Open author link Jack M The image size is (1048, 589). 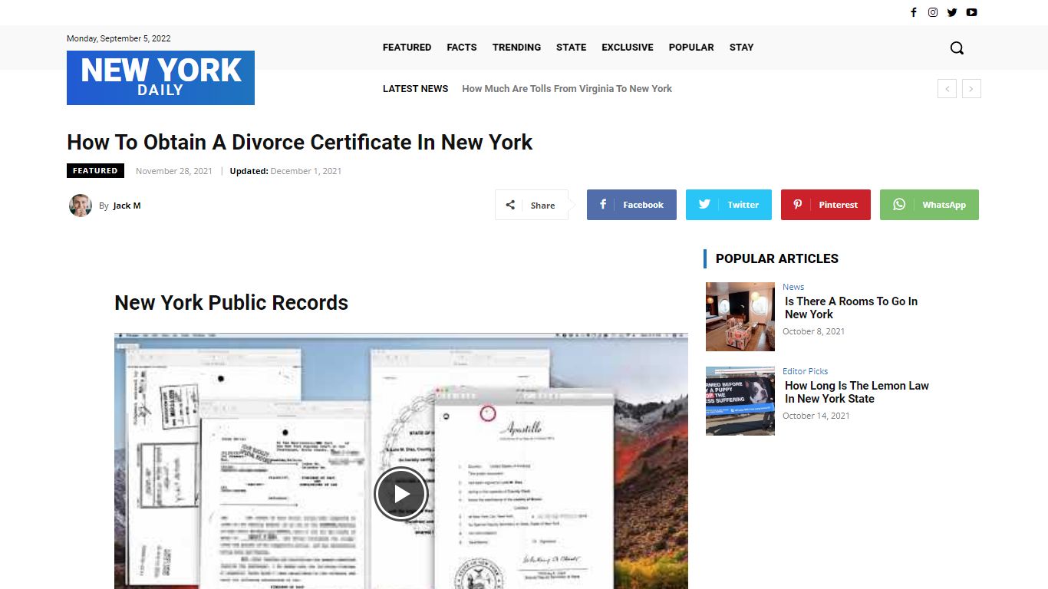[127, 206]
